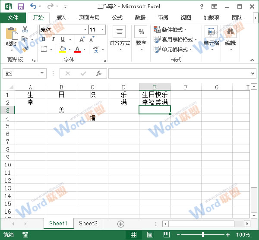This screenshot has height=240, width=259.
Task: Click the 100% zoom level
Action: tap(243, 234)
